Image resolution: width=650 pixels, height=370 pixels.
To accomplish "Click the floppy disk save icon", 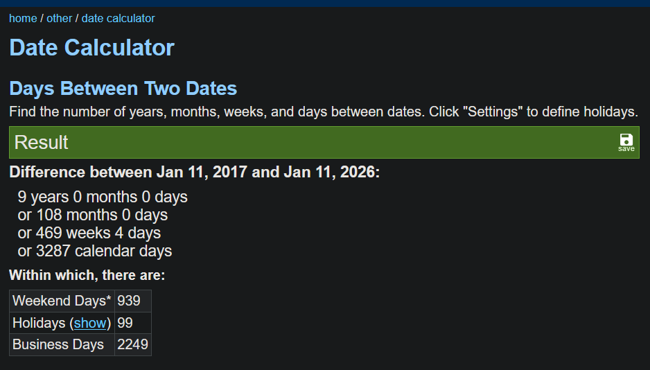I will [x=626, y=139].
